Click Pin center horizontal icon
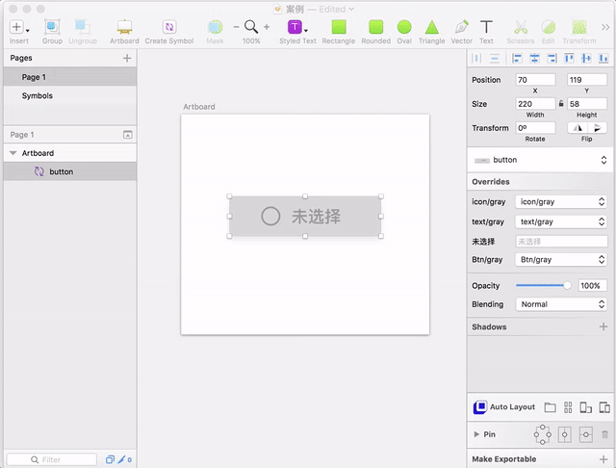 click(x=586, y=434)
